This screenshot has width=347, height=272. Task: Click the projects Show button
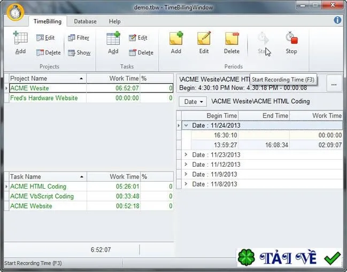(x=79, y=52)
